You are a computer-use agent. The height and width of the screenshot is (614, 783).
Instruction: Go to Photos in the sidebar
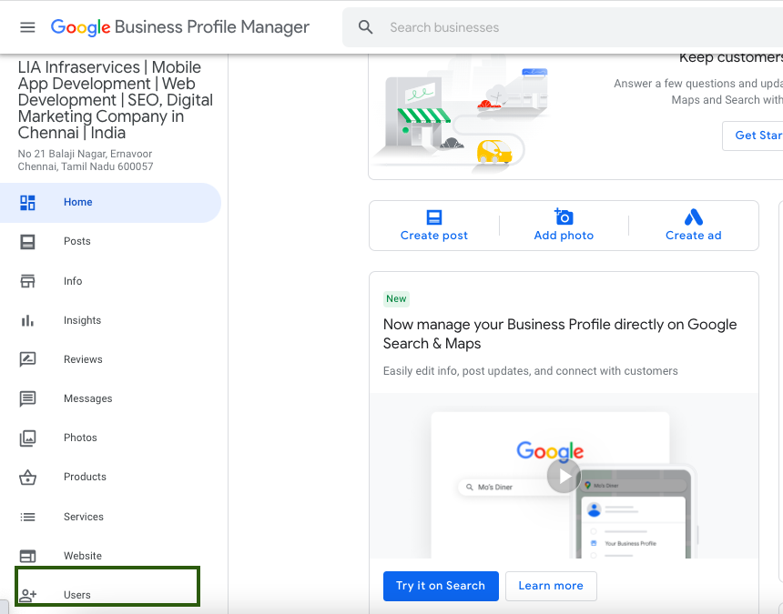tap(110, 438)
